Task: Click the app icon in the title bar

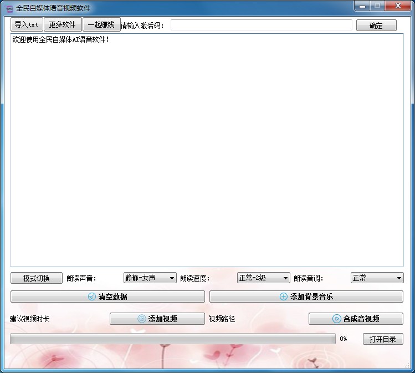Action: tap(9, 9)
